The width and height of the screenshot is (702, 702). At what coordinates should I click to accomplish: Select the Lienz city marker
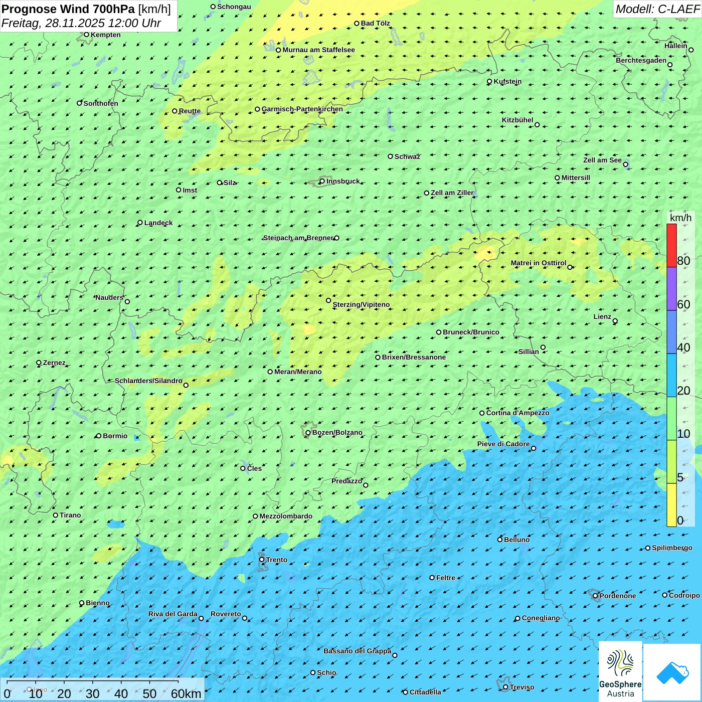615,321
